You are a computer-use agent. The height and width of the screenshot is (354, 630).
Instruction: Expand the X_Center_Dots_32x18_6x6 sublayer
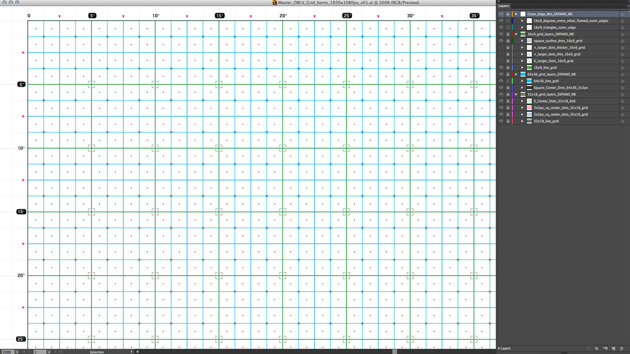[x=522, y=101]
